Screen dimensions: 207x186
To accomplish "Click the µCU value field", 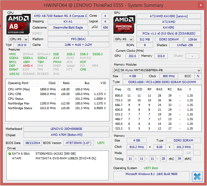I will 105,27.
